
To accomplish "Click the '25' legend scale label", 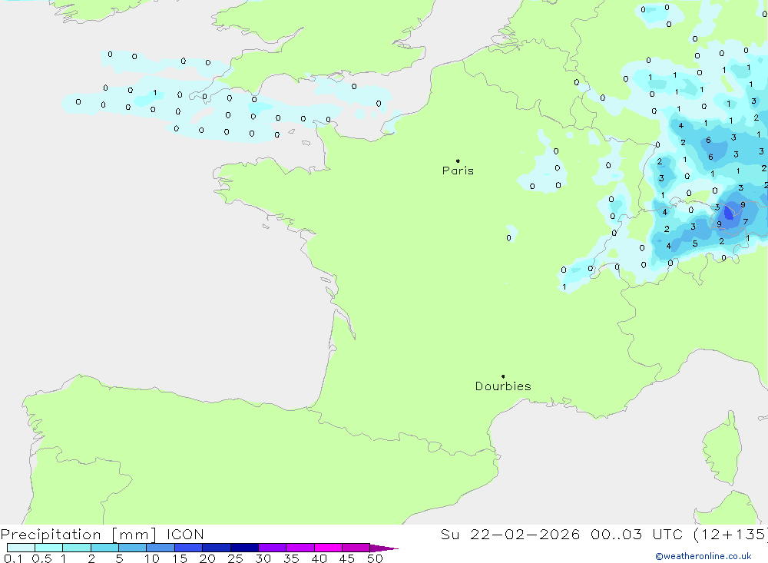I will coord(235,558).
